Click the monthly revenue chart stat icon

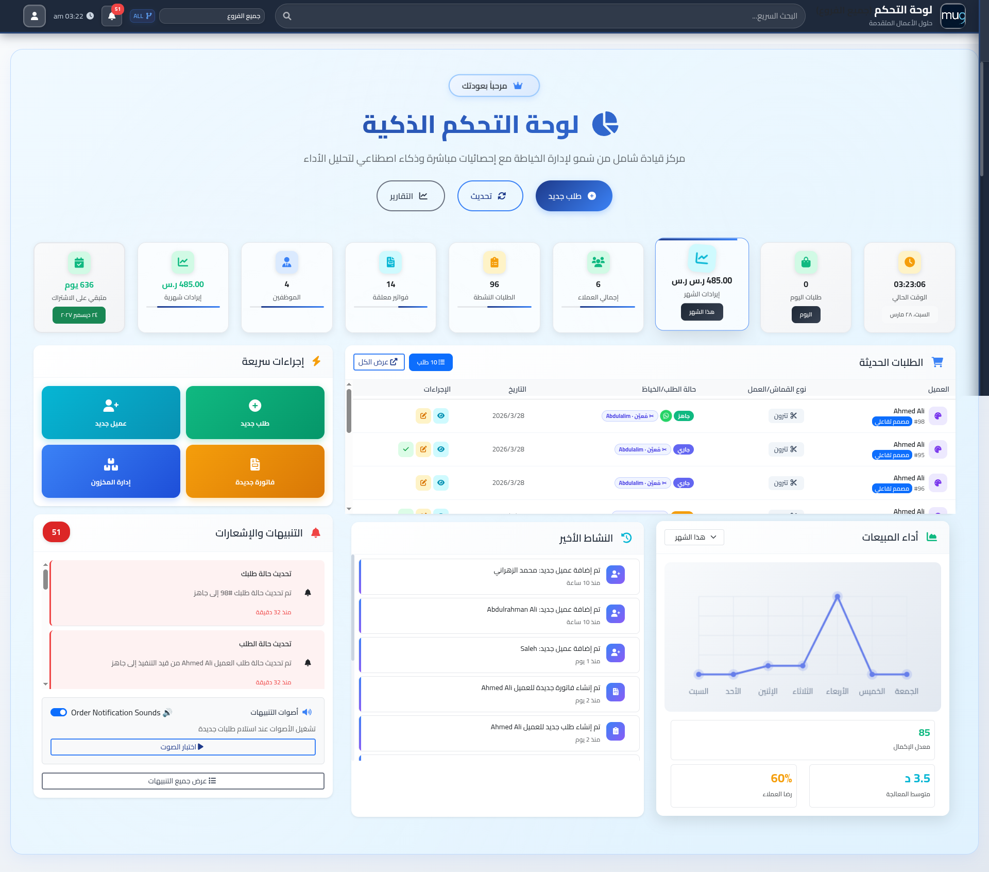183,262
